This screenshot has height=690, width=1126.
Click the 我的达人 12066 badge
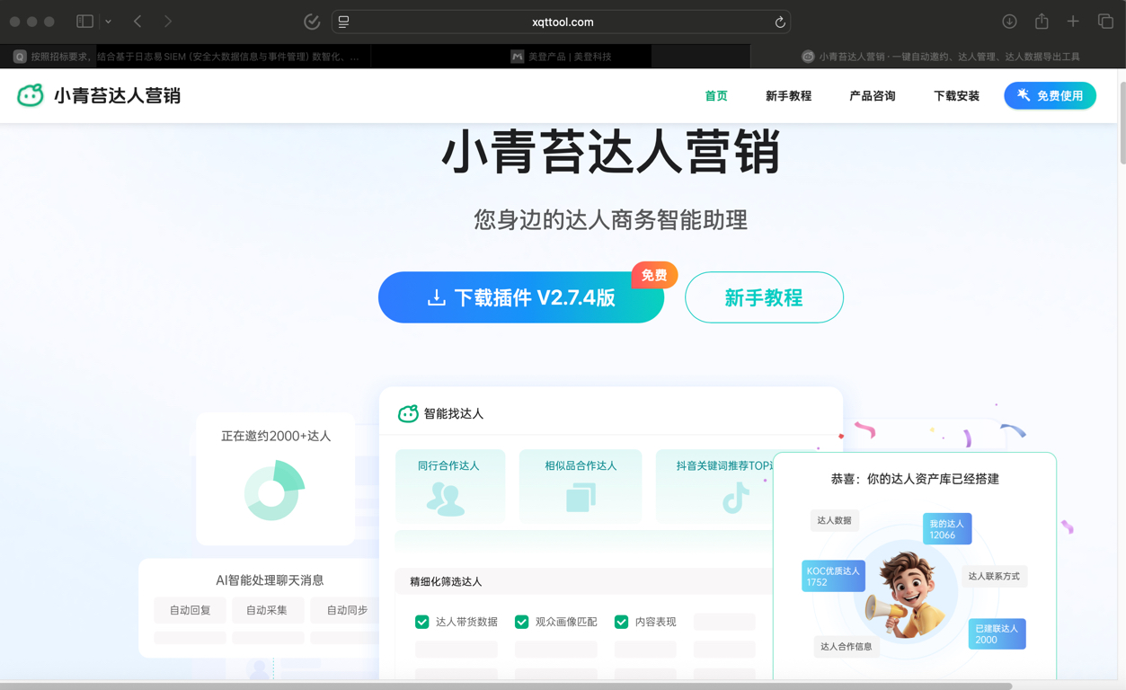(947, 529)
